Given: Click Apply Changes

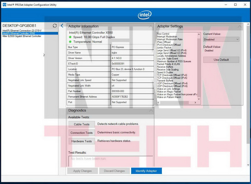Looking at the screenshot, I should pos(83,171).
